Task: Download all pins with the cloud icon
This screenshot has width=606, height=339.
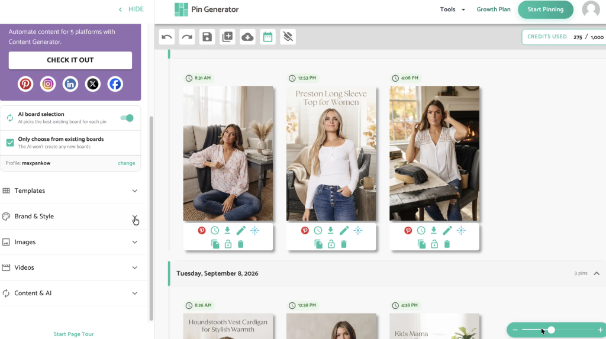Action: click(x=247, y=37)
